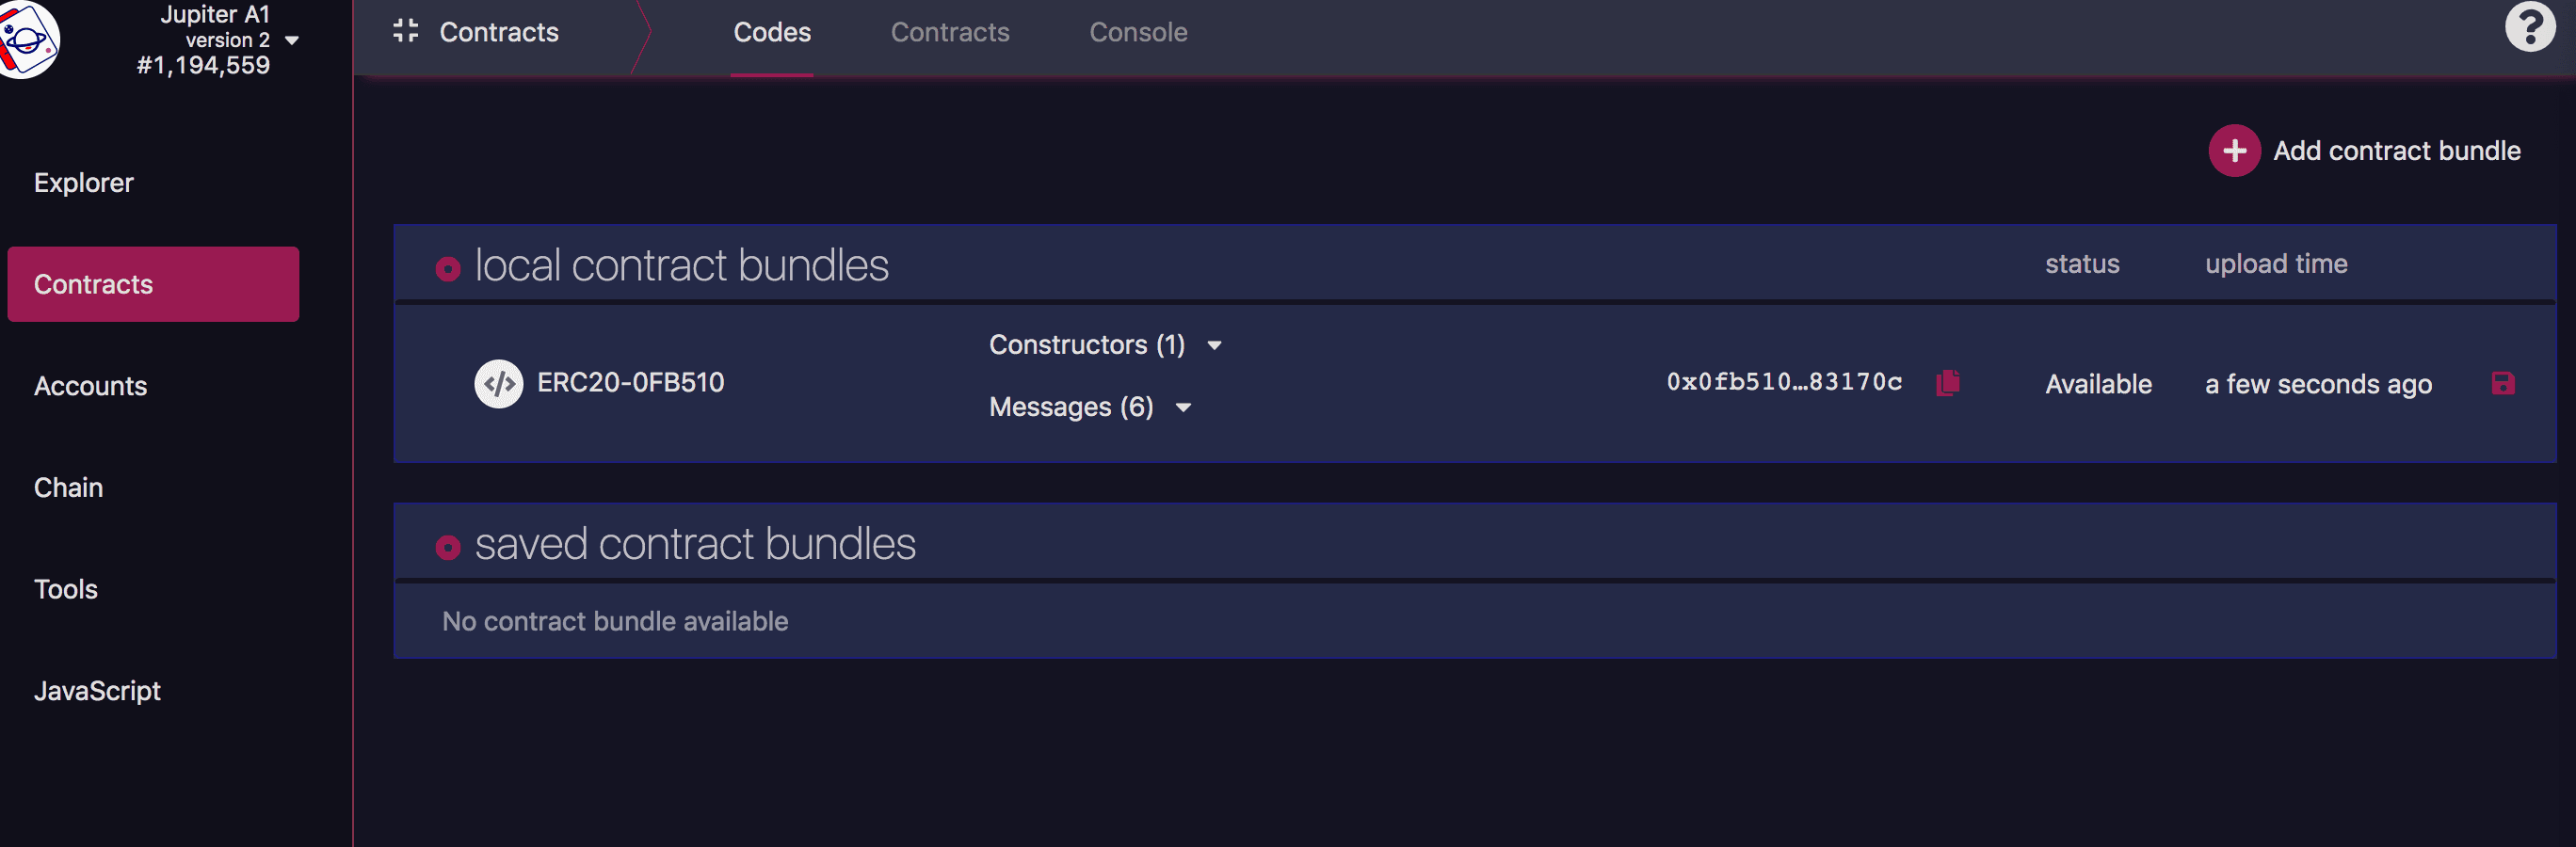The width and height of the screenshot is (2576, 847).
Task: Copy the 0x0fb510 code hash
Action: click(1947, 383)
